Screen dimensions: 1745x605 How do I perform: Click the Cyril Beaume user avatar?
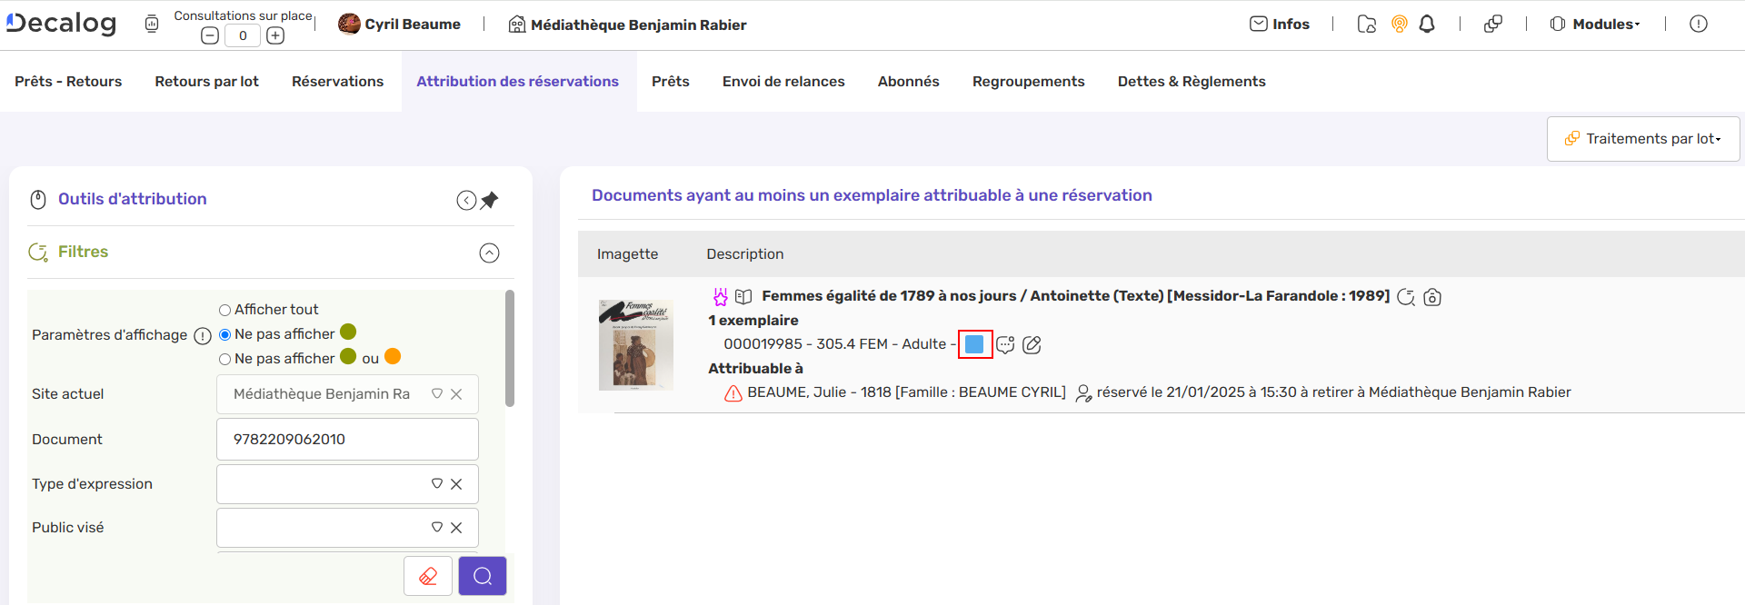(x=349, y=24)
